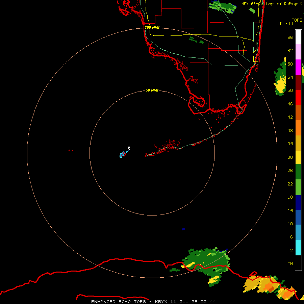The image size is (304, 304).
Task: Click the magenta legend swatch
Action: tap(298, 67)
